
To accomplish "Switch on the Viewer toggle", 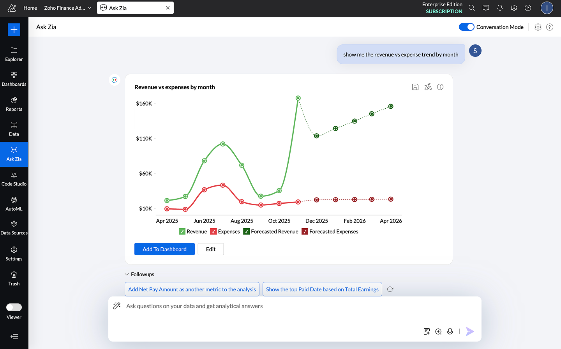I will (x=14, y=307).
